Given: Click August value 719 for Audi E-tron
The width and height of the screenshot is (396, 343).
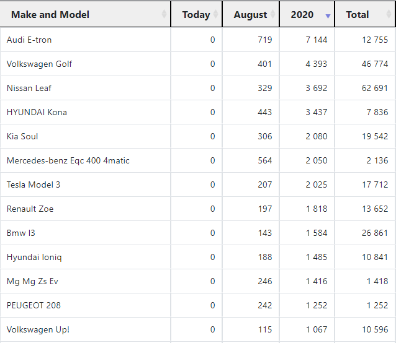Looking at the screenshot, I should tap(265, 40).
